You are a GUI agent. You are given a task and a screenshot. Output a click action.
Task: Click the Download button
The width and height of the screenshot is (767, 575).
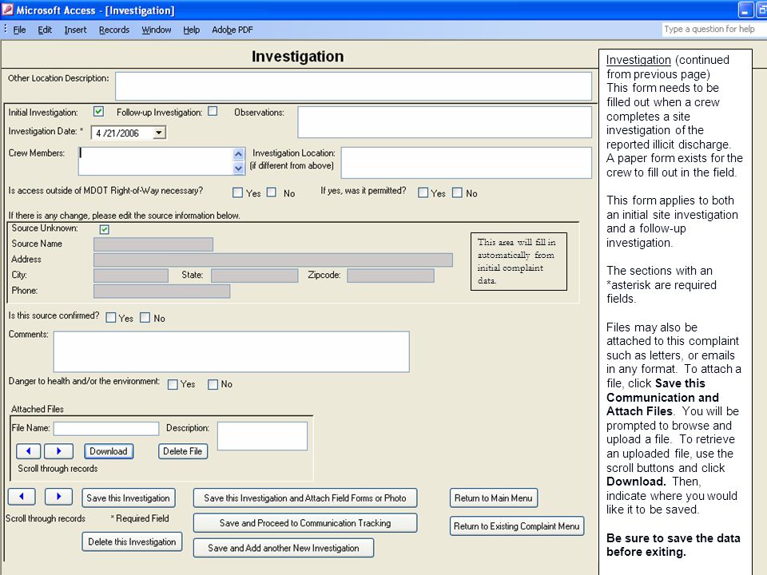click(x=108, y=450)
